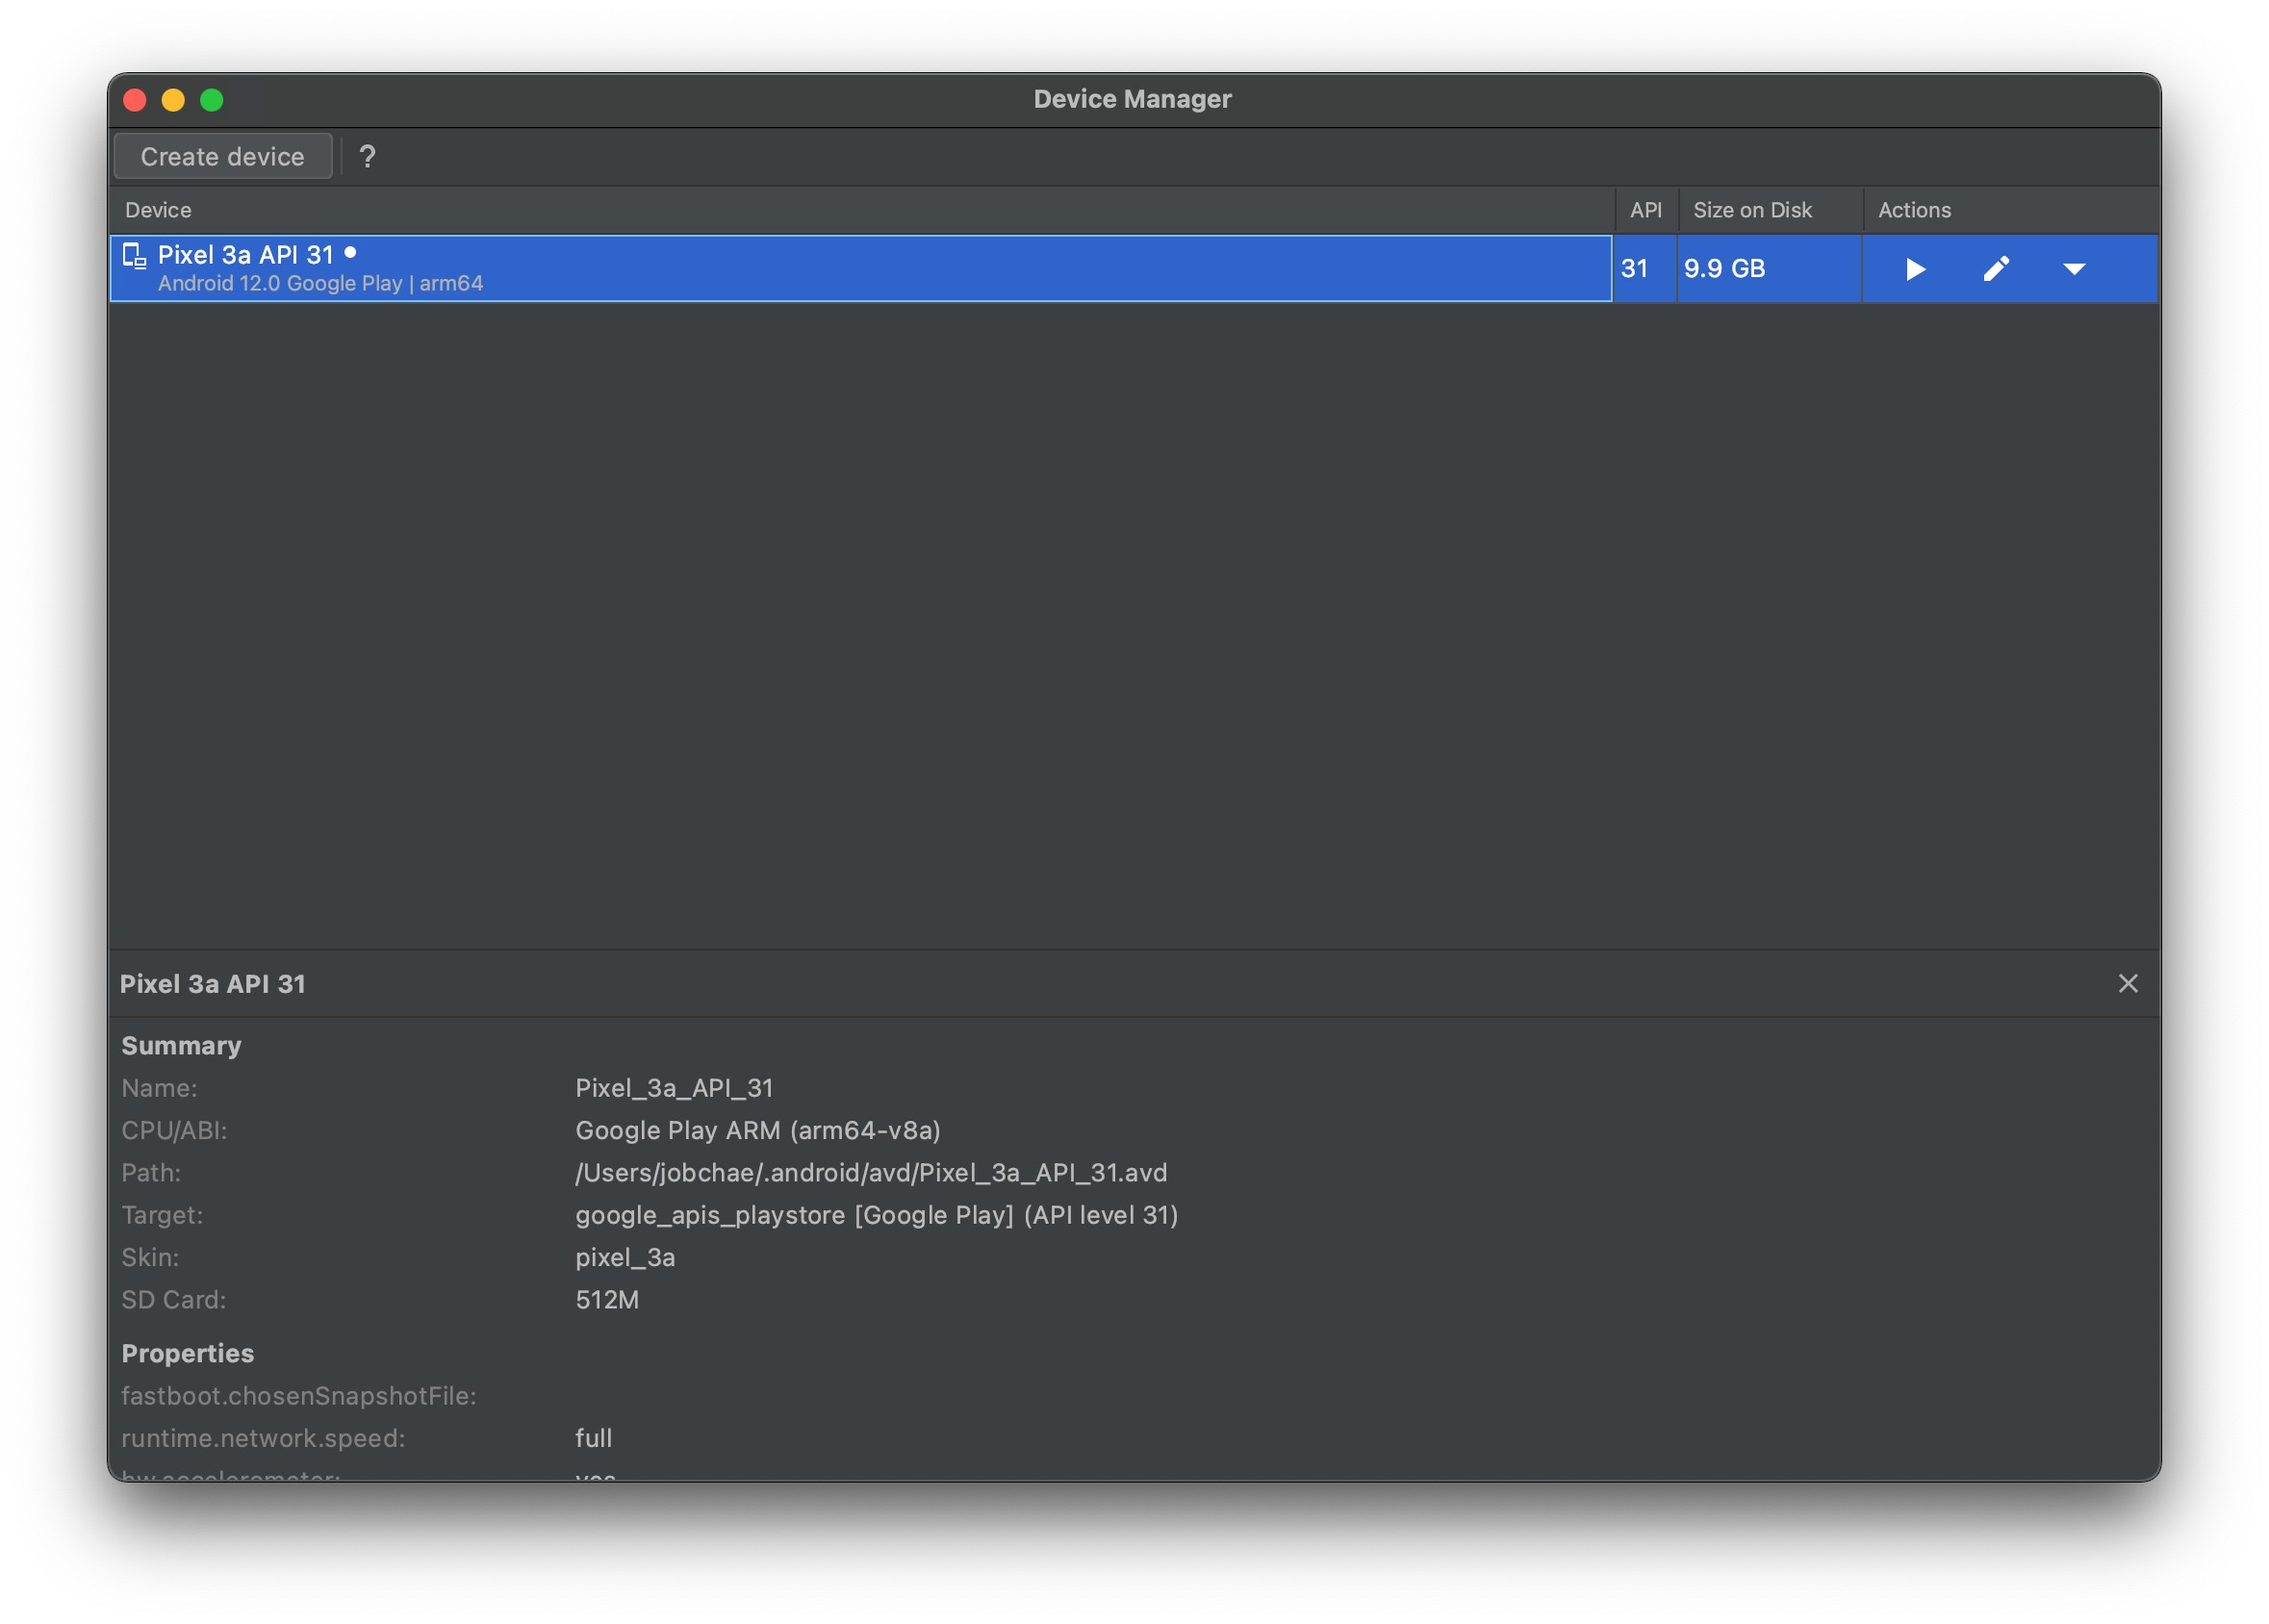Screen dimensions: 2269x1624
Task: Sort by the API column header
Action: [x=1645, y=210]
